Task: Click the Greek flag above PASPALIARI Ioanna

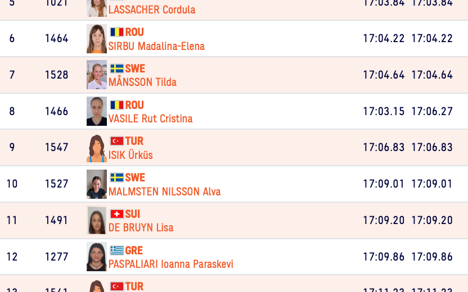Action: (116, 250)
